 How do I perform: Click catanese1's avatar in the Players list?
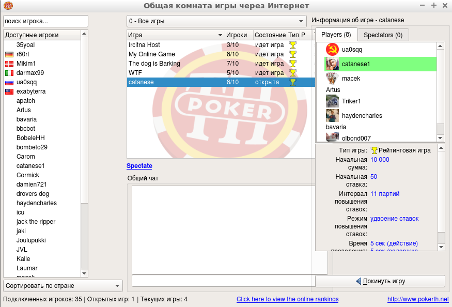(332, 64)
